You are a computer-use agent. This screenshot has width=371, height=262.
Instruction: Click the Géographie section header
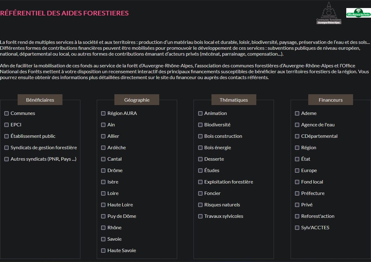pos(137,100)
